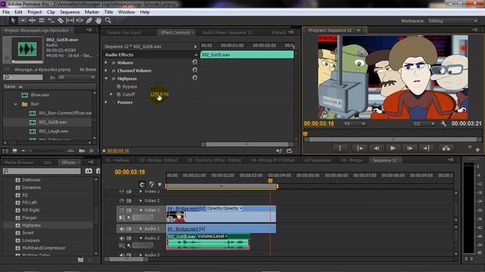This screenshot has height=272, width=485.
Task: Click loop audio icon in Effect Controls
Action: coord(289,151)
